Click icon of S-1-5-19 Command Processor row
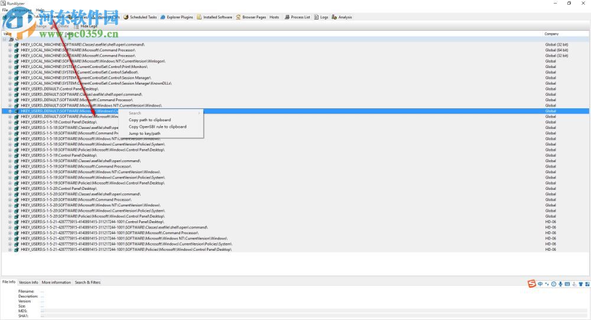This screenshot has width=591, height=320. [x=17, y=166]
